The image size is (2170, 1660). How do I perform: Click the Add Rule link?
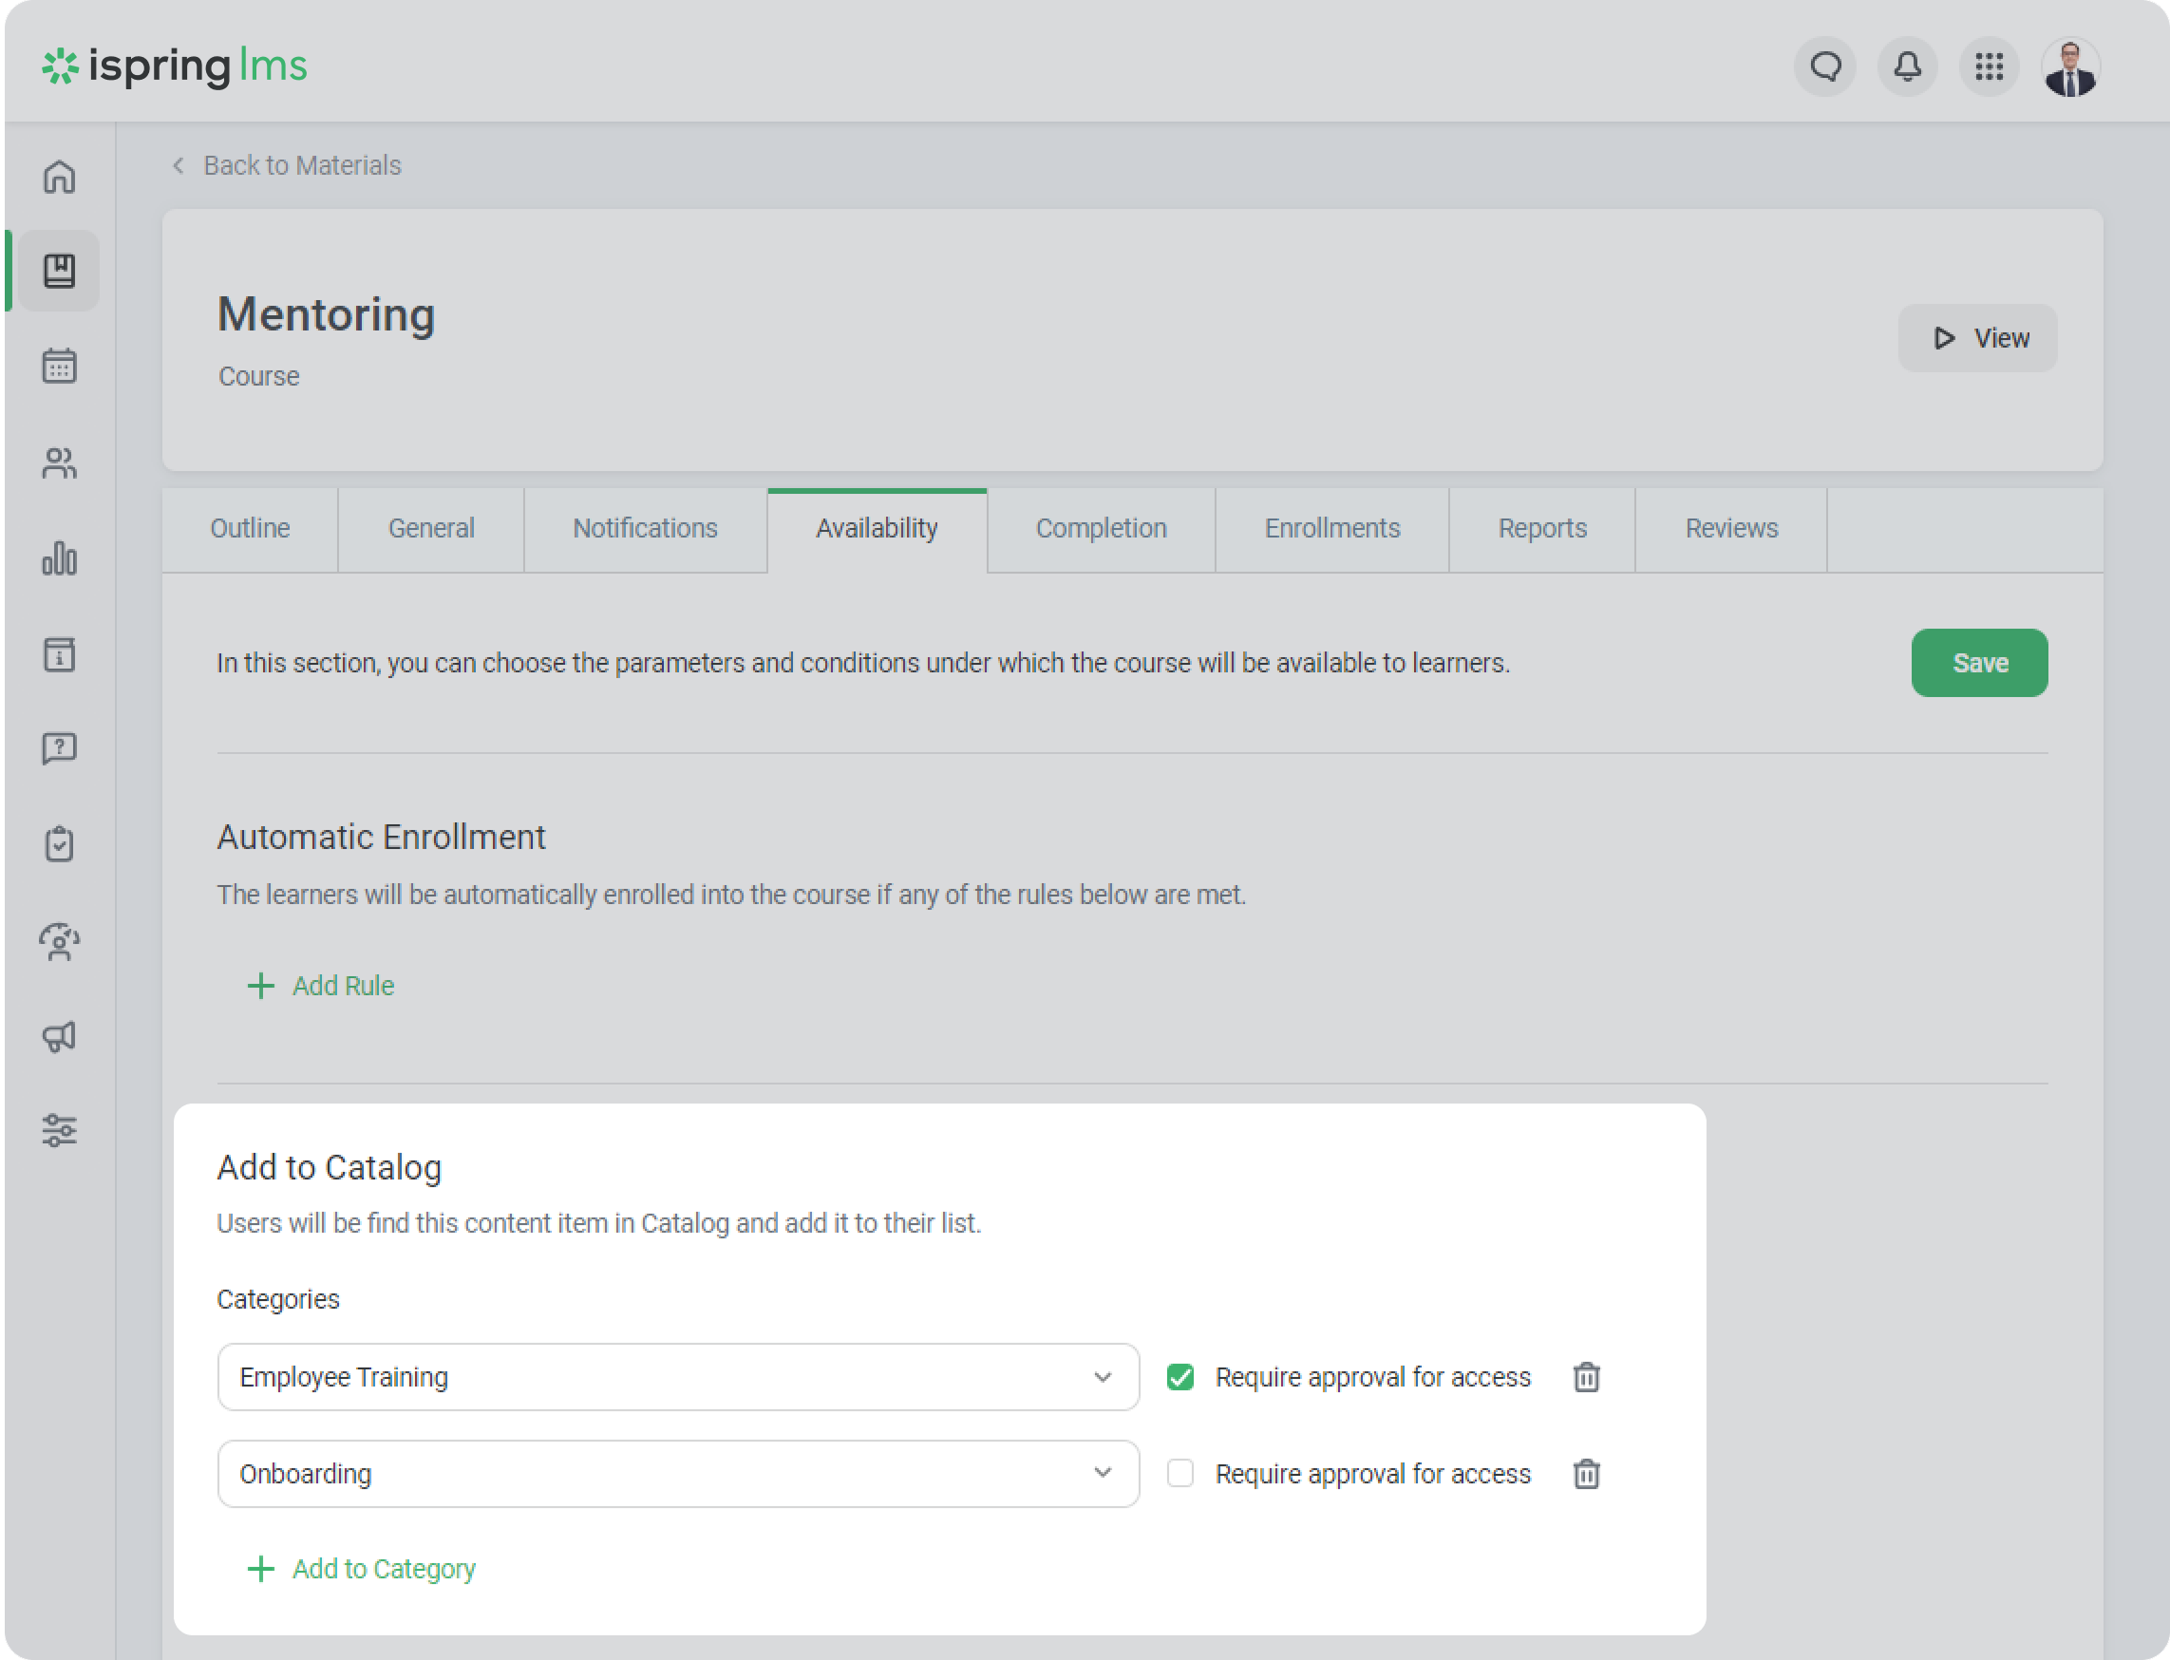pyautogui.click(x=321, y=985)
